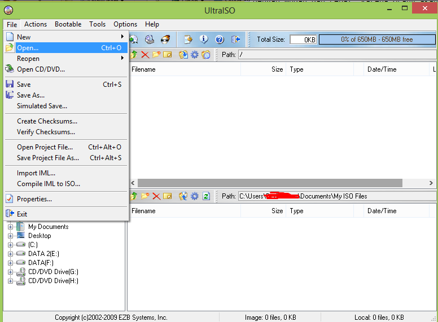This screenshot has height=322, width=438.
Task: Click the folder properties icon next to image Path
Action: [206, 55]
